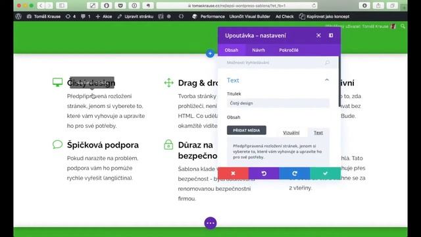Click the admin bar search magnifier
421x237 pixels.
403,26
